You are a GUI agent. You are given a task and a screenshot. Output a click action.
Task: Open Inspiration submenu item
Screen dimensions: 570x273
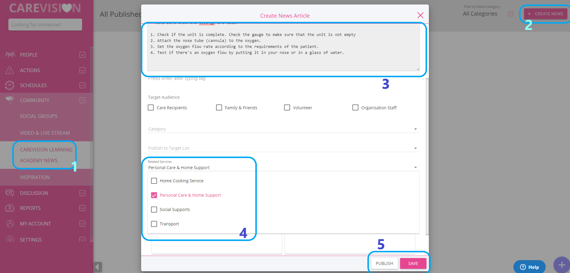point(35,177)
